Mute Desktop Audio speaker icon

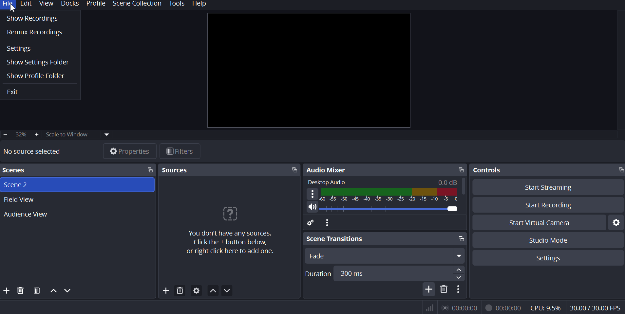tap(312, 207)
